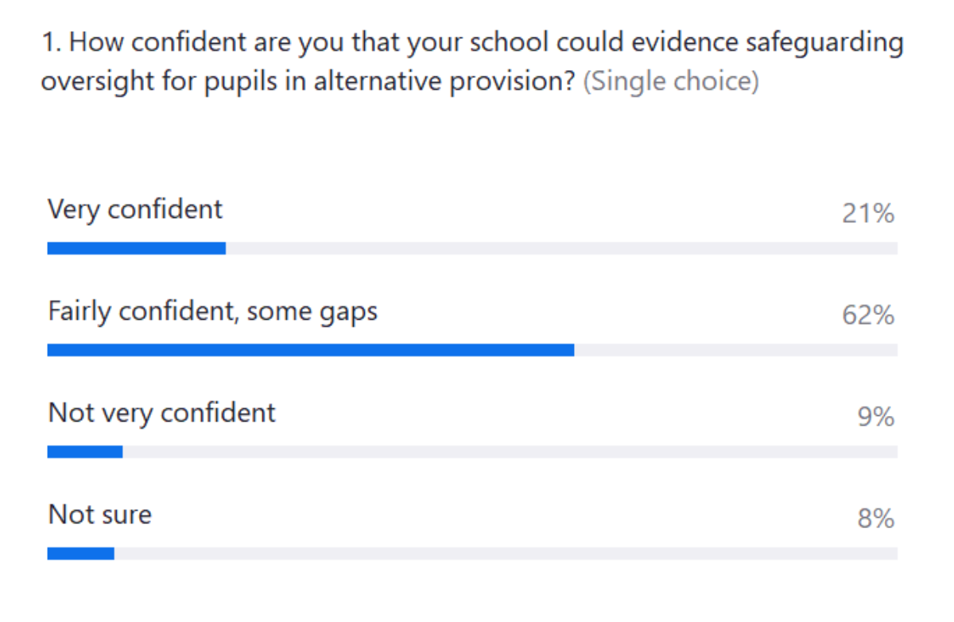Image resolution: width=954 pixels, height=622 pixels.
Task: Click the 9% result value
Action: click(x=876, y=418)
